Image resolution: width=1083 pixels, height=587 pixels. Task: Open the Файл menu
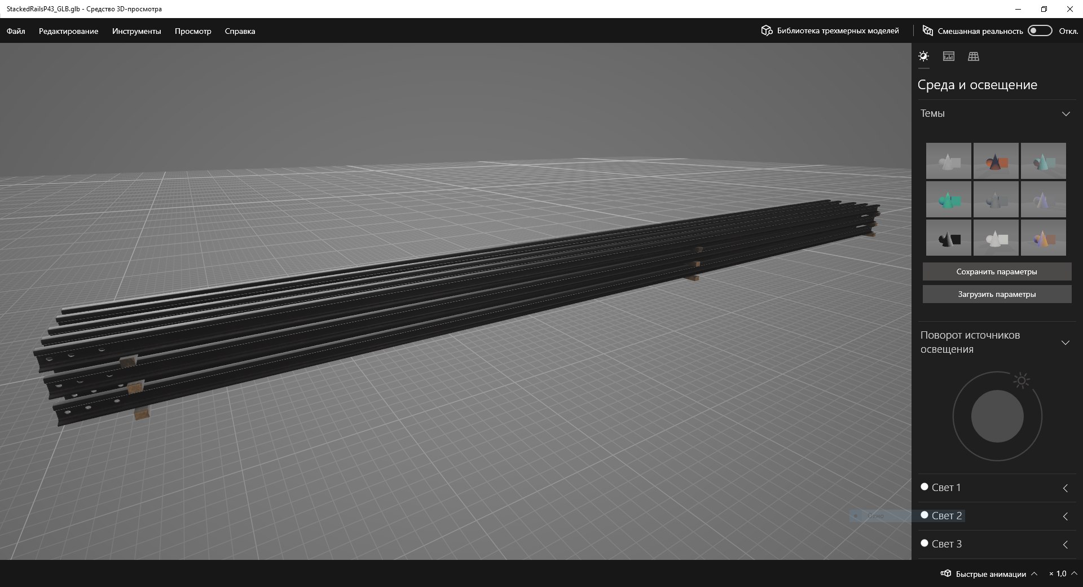pyautogui.click(x=16, y=31)
